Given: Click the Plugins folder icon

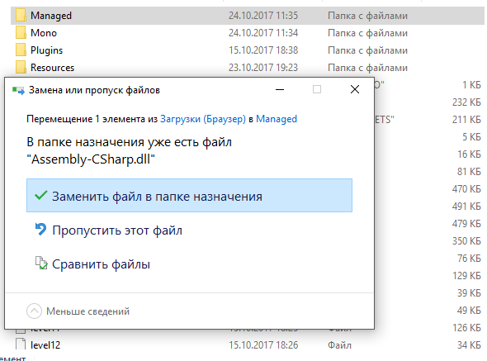Looking at the screenshot, I should pyautogui.click(x=21, y=50).
